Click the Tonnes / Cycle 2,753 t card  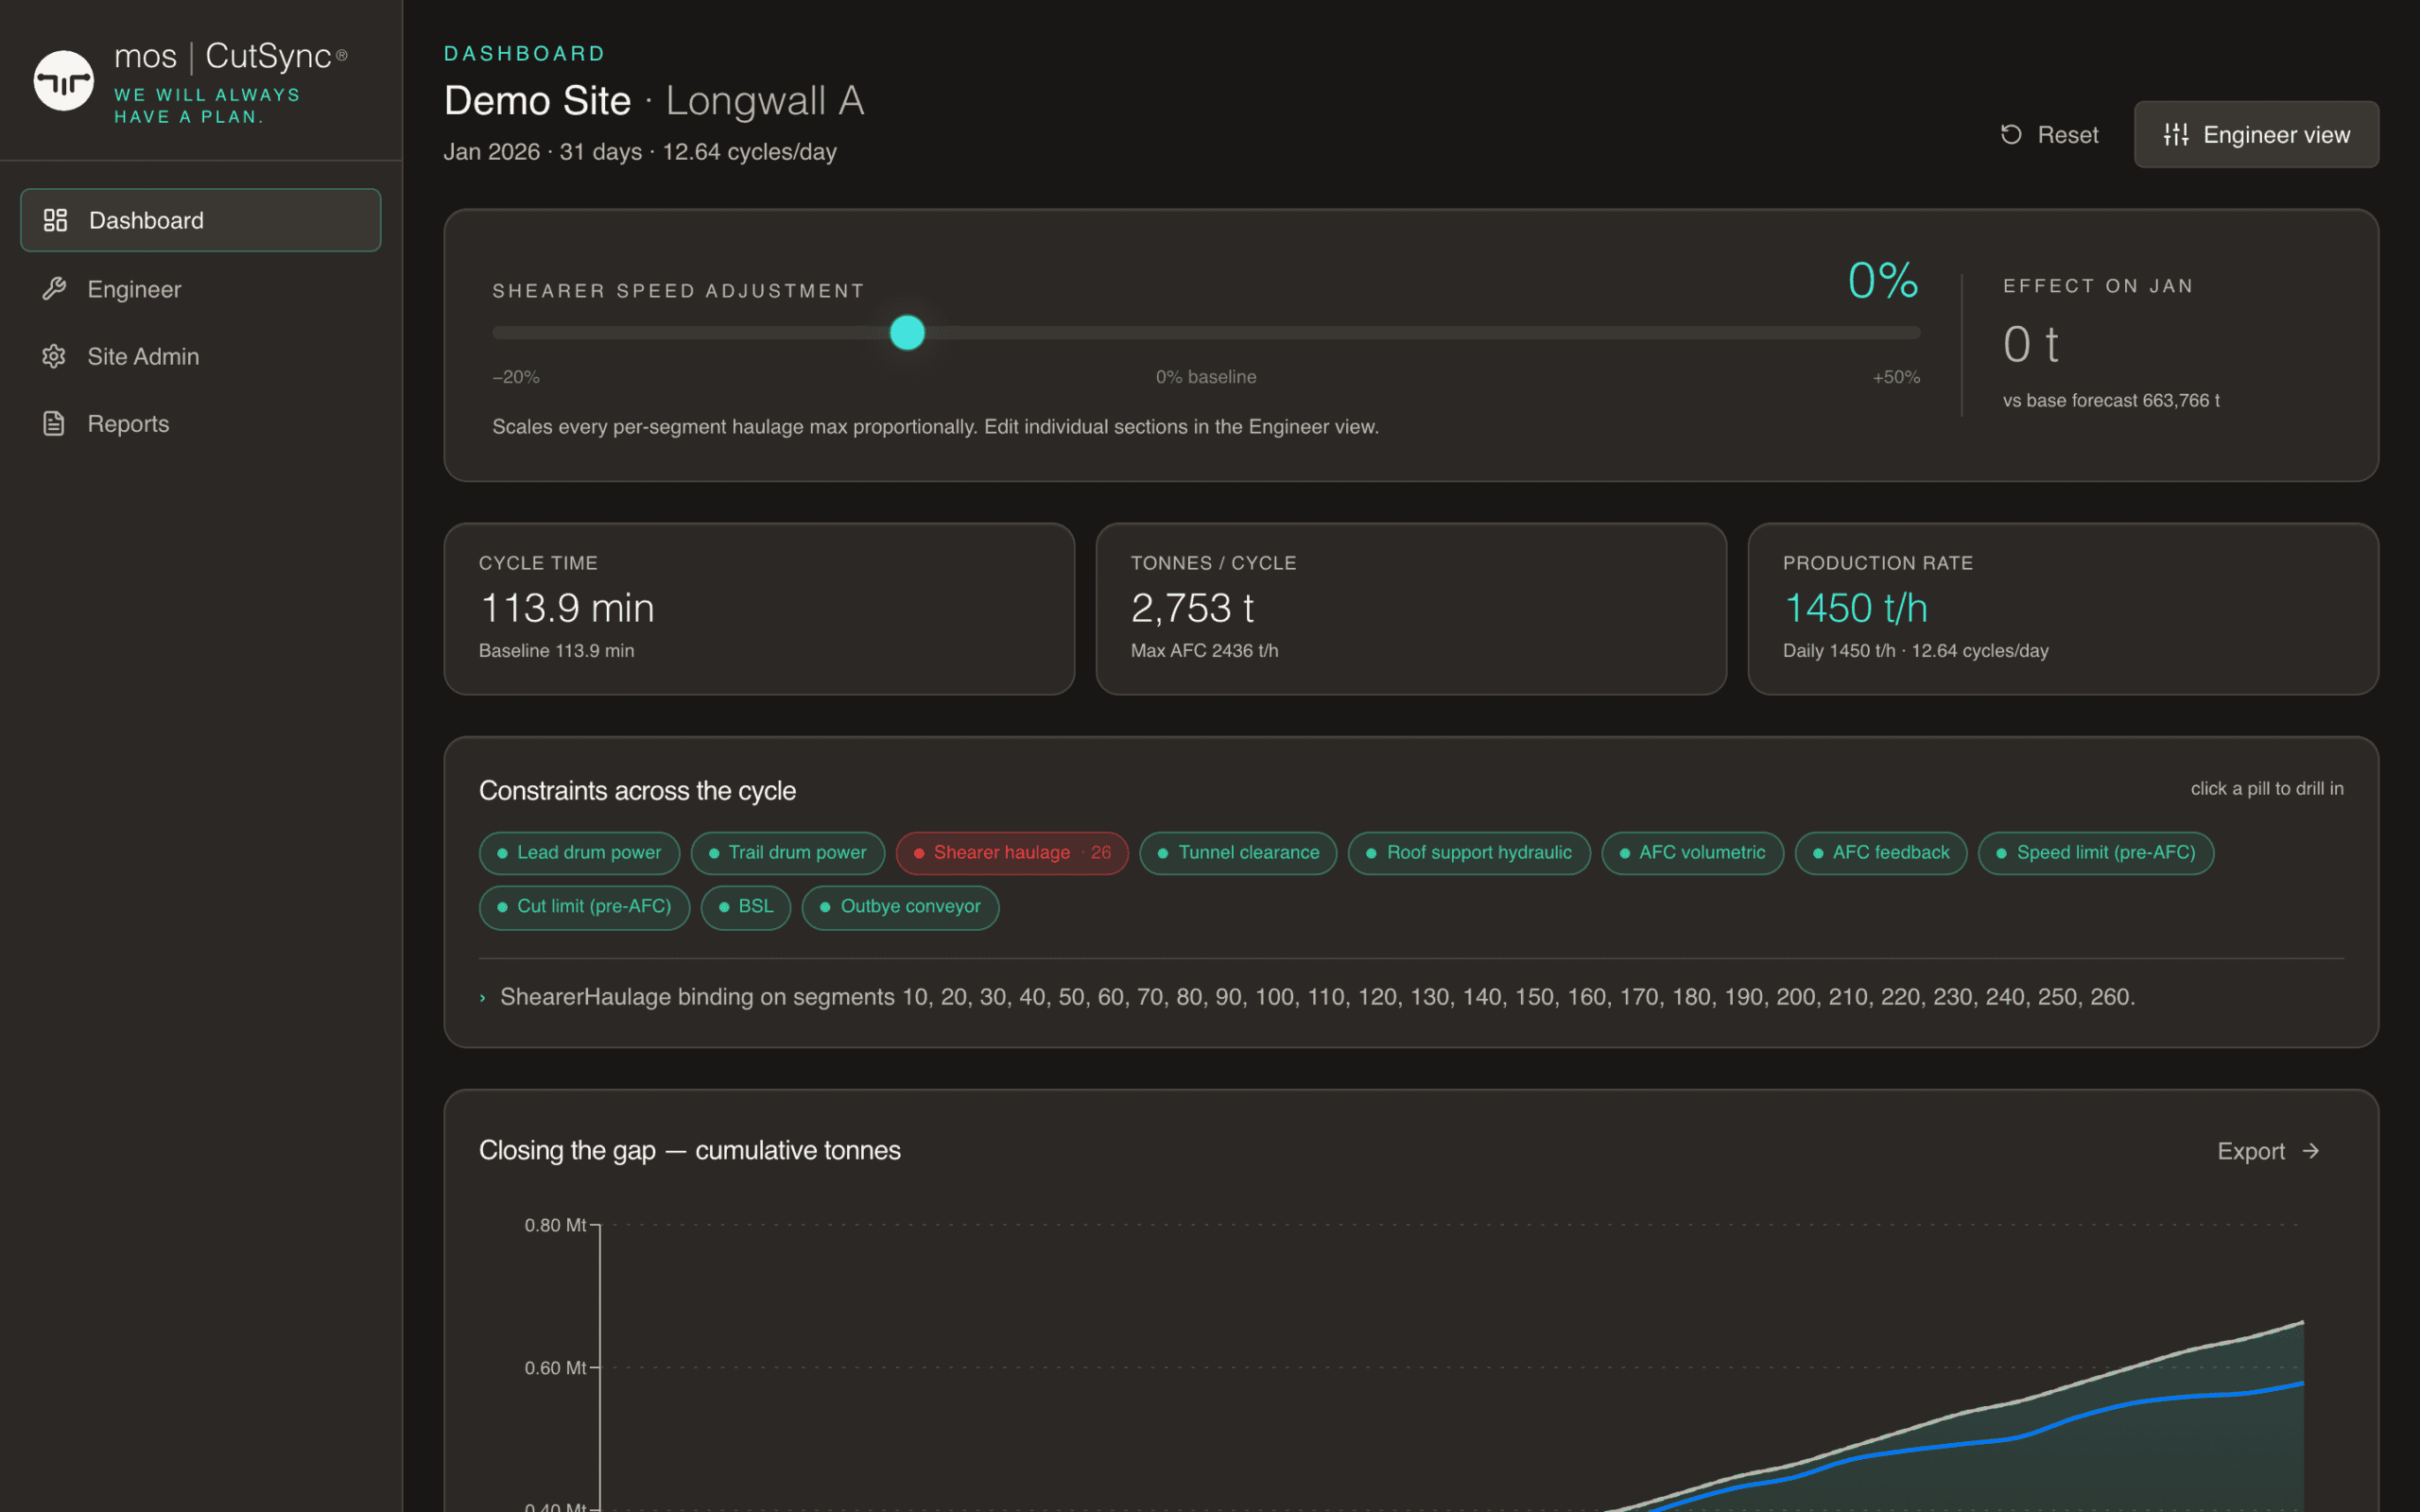tap(1411, 609)
